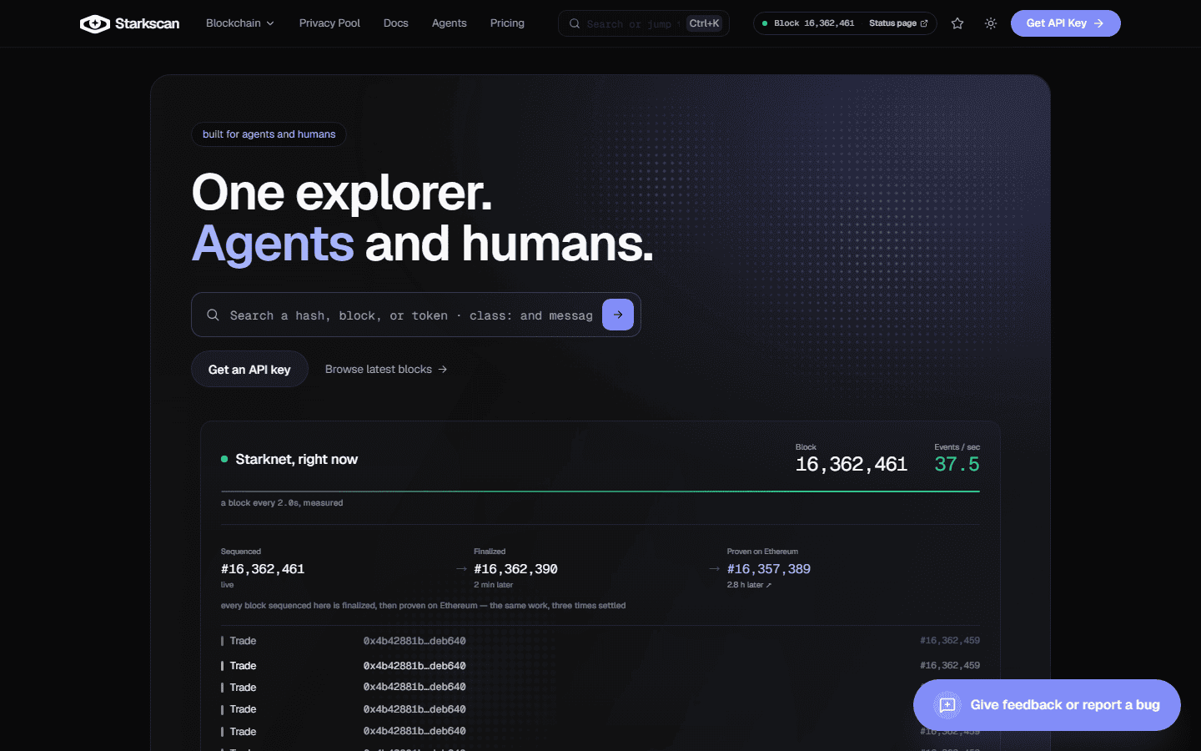Follow the "Browse latest blocks" link

pyautogui.click(x=386, y=369)
